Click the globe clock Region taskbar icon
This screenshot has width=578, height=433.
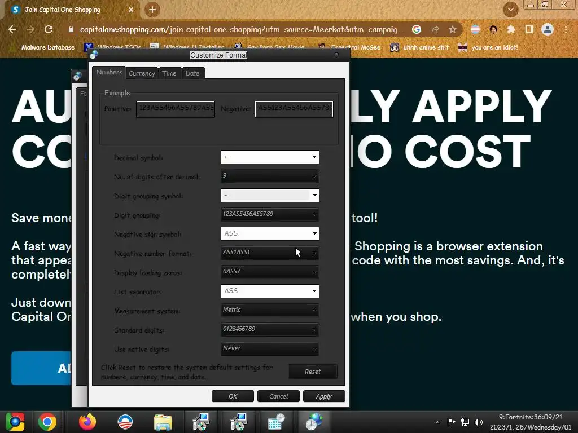tap(314, 422)
